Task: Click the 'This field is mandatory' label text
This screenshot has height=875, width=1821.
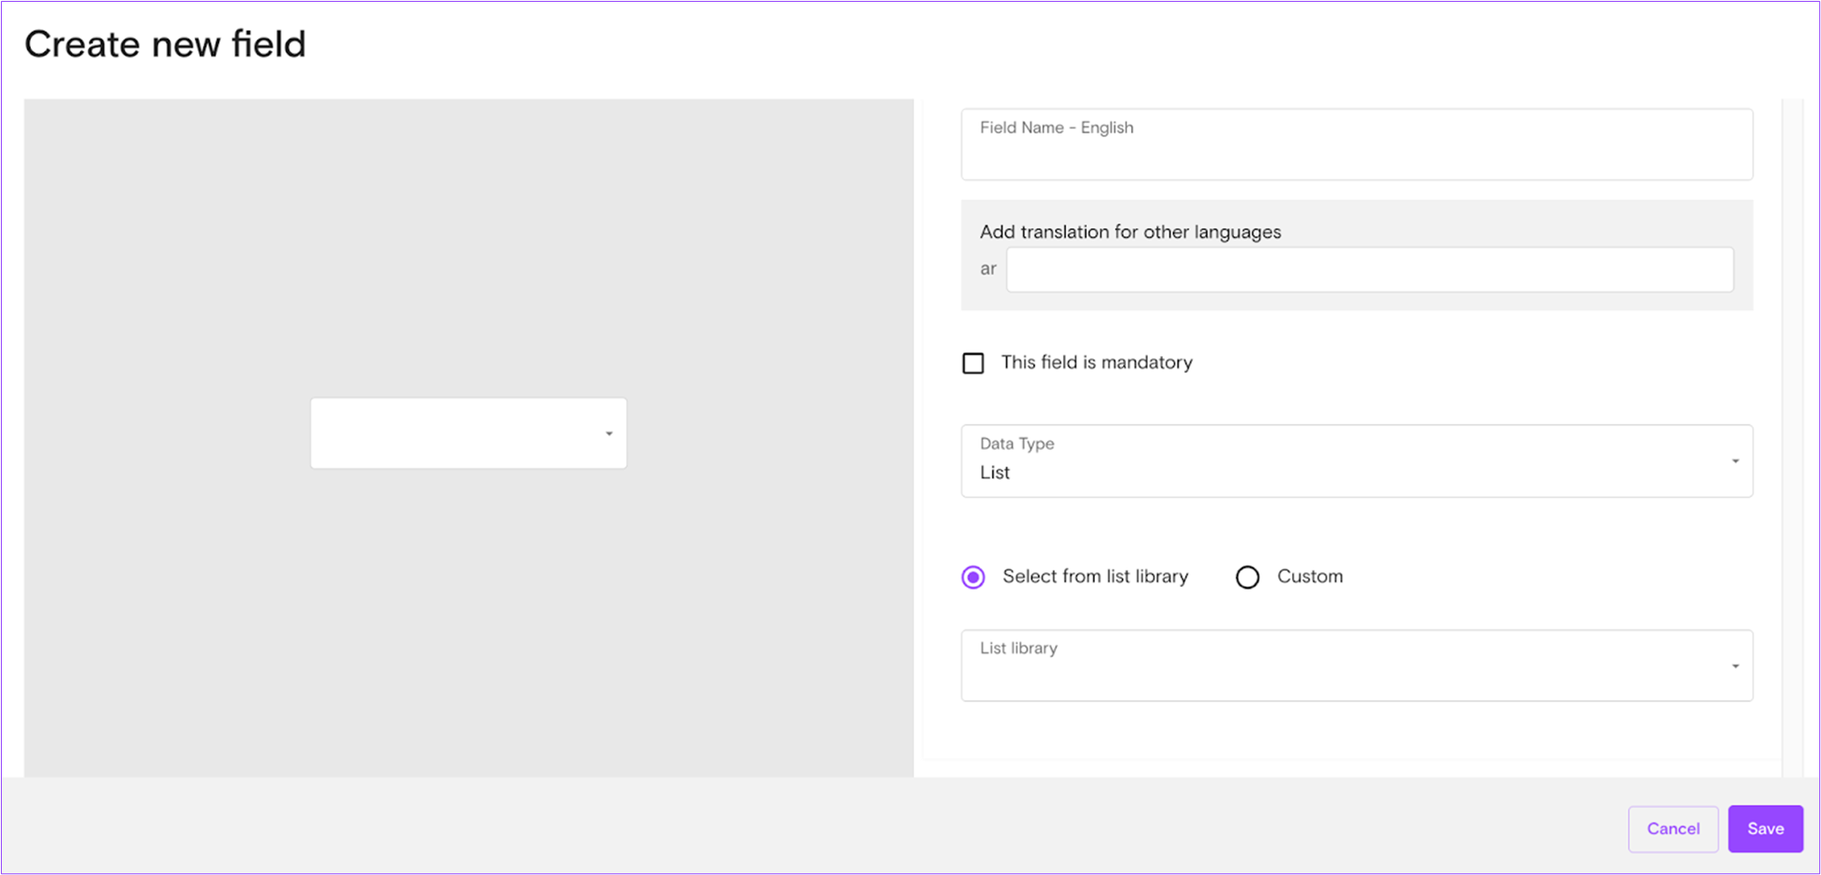Action: [x=1096, y=362]
